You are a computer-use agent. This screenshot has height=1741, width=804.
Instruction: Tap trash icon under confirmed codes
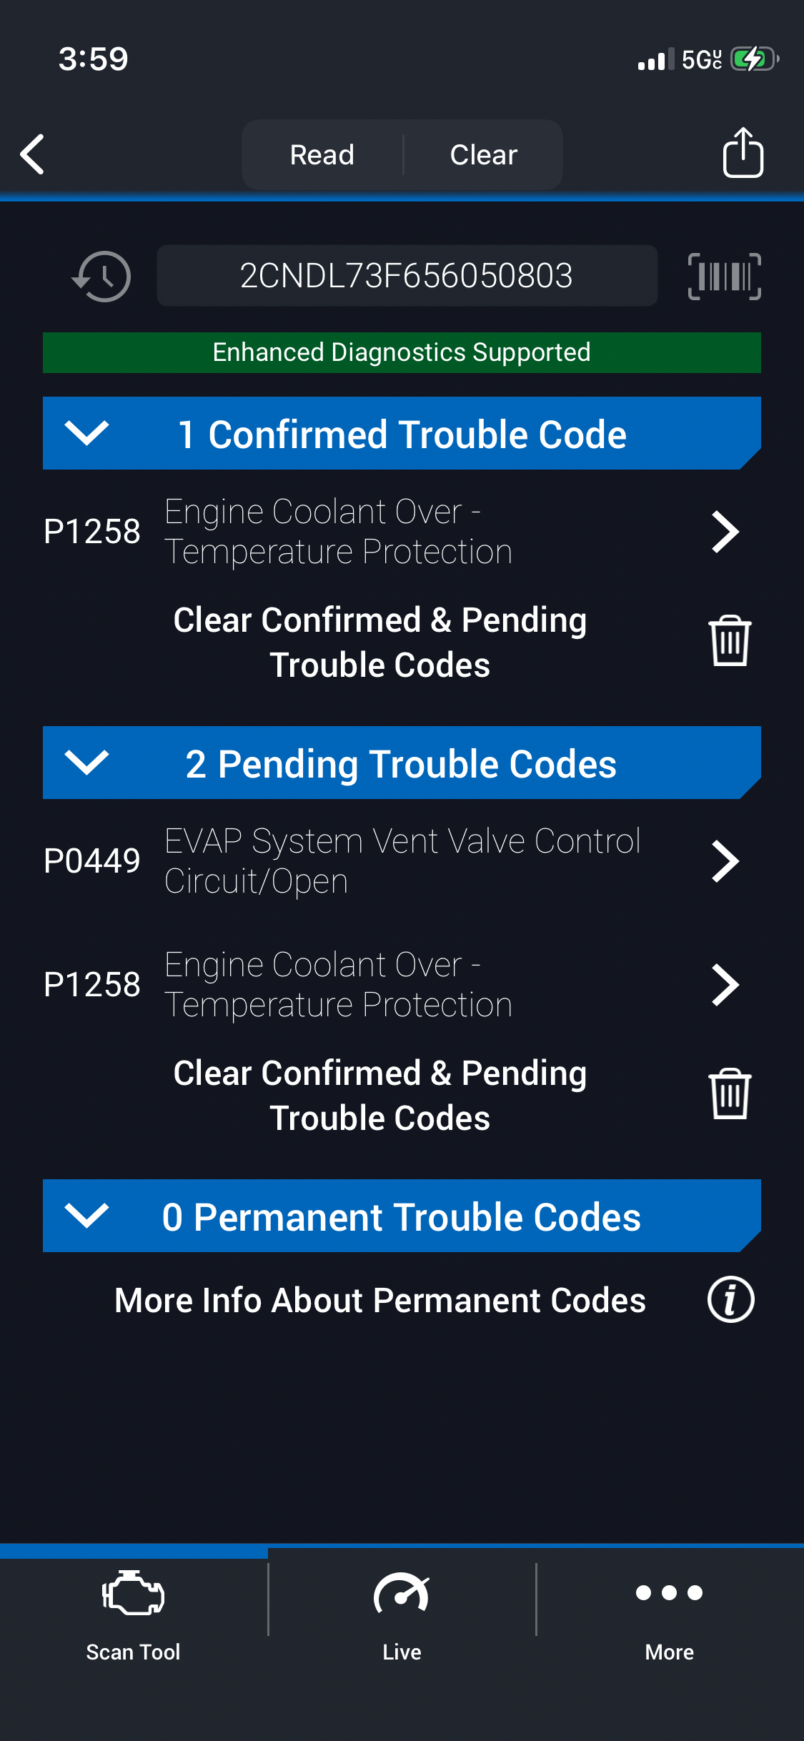click(729, 641)
